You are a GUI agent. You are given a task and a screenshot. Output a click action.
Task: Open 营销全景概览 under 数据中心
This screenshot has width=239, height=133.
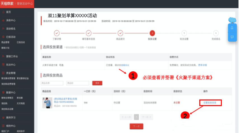coord(7,98)
